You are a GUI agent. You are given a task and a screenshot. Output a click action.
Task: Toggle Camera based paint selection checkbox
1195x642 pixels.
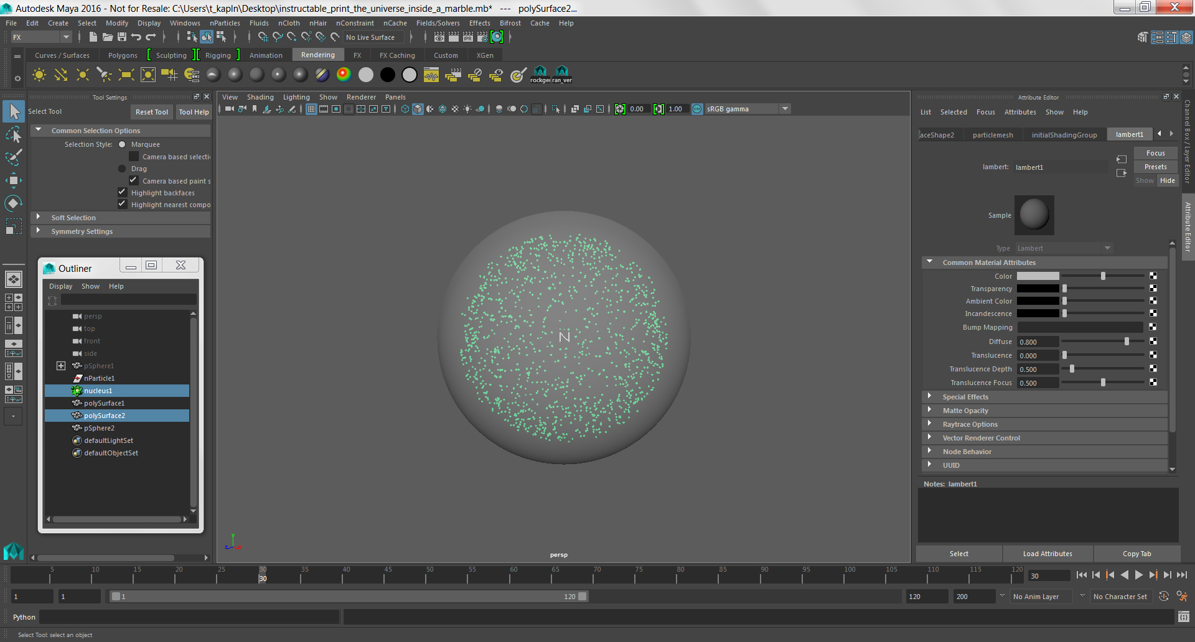[134, 180]
